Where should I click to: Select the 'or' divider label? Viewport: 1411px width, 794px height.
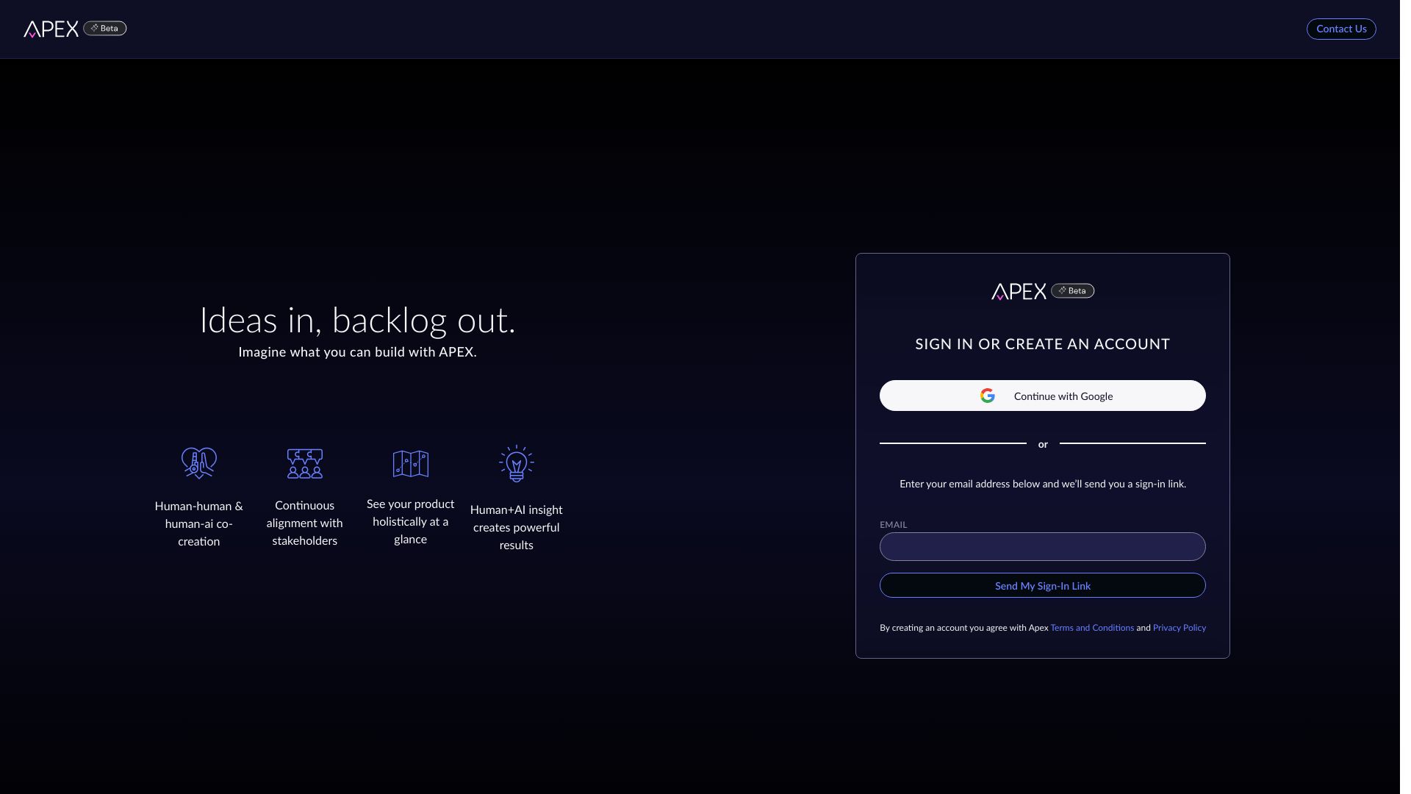1042,444
